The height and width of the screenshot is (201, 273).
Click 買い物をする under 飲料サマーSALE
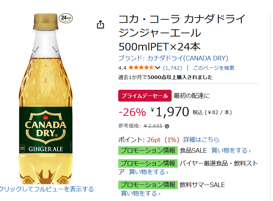140,193
